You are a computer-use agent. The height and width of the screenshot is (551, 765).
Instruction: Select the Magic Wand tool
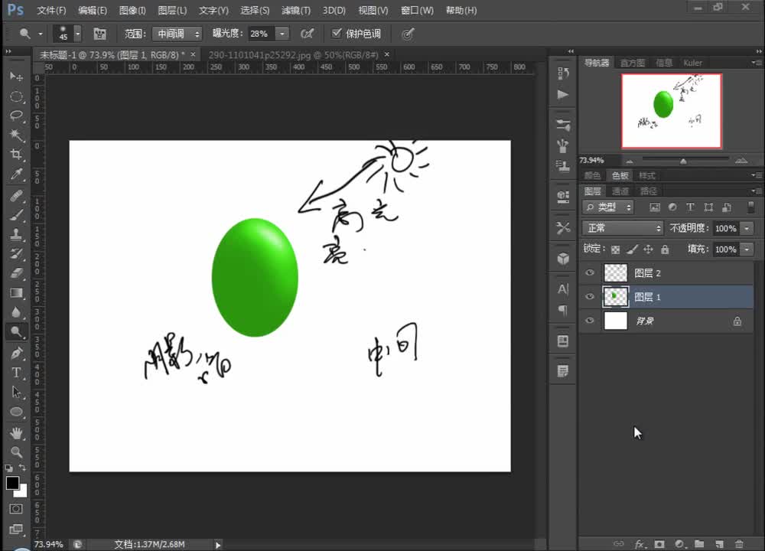16,135
